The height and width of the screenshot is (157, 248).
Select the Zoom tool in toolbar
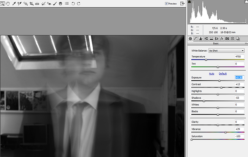point(2,3)
